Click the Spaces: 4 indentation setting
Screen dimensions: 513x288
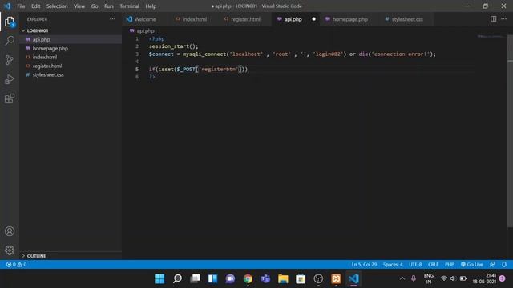pos(393,264)
